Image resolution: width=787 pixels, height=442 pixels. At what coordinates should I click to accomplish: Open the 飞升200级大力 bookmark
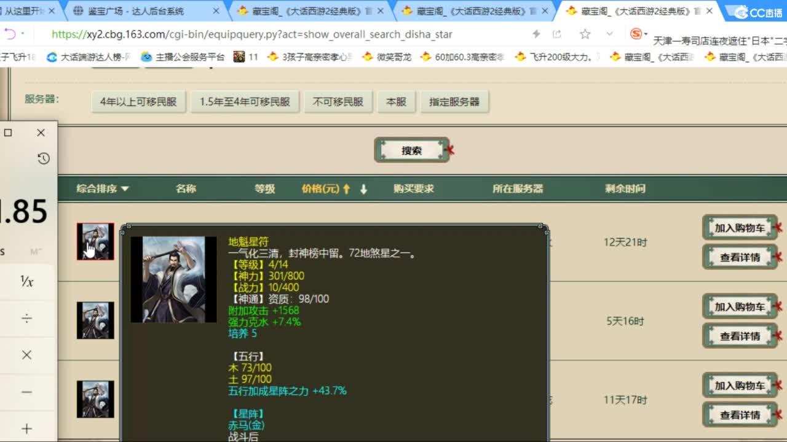tap(558, 57)
